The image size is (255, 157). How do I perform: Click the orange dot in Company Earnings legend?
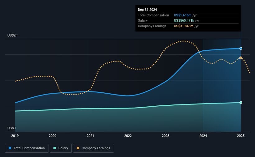(x=78, y=148)
